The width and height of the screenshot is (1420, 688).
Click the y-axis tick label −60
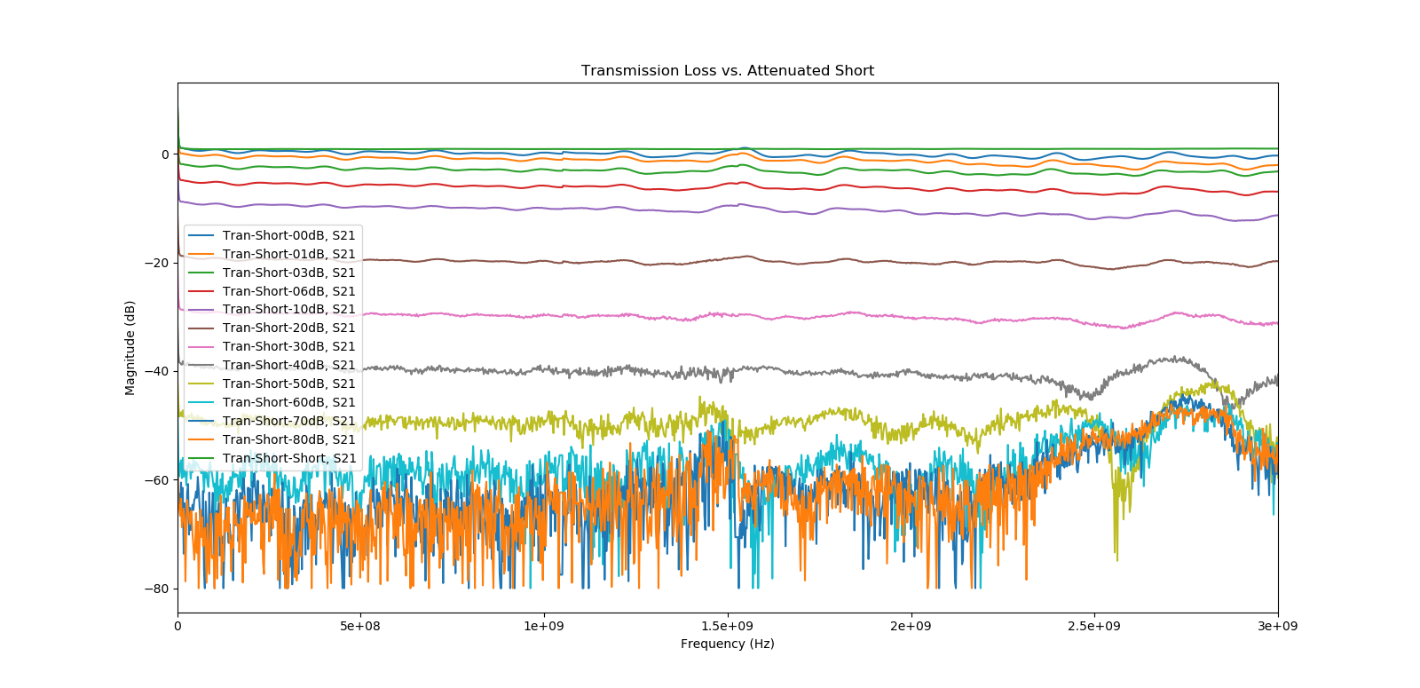[155, 480]
